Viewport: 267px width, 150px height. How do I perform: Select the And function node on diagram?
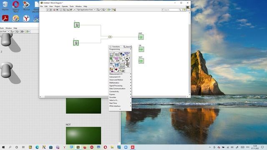[110, 37]
